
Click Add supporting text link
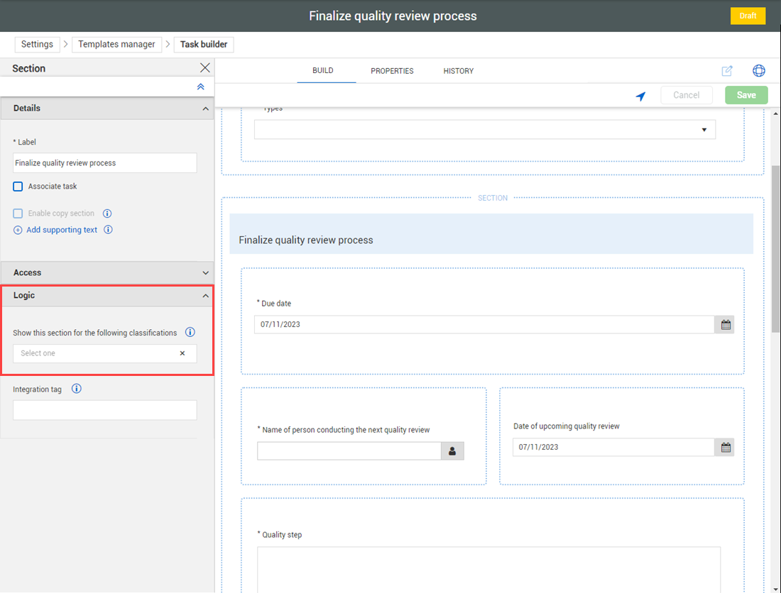point(62,230)
